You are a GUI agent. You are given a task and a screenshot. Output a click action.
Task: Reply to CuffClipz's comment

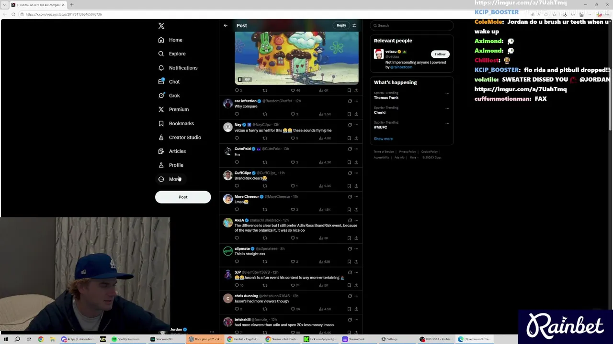237,186
